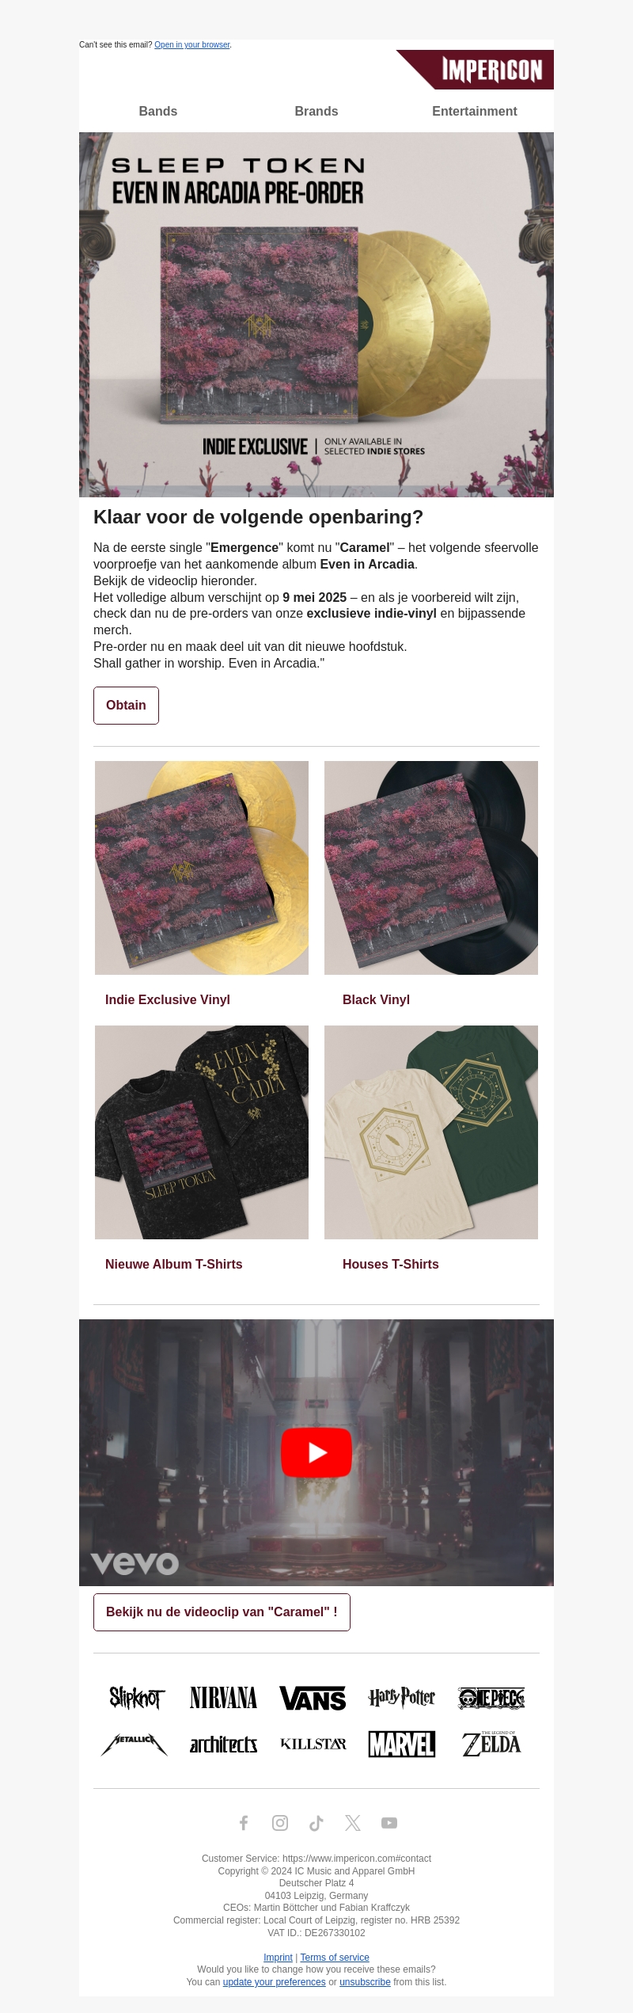Select the Metallica band logo
633x2013 pixels.
point(135,1745)
